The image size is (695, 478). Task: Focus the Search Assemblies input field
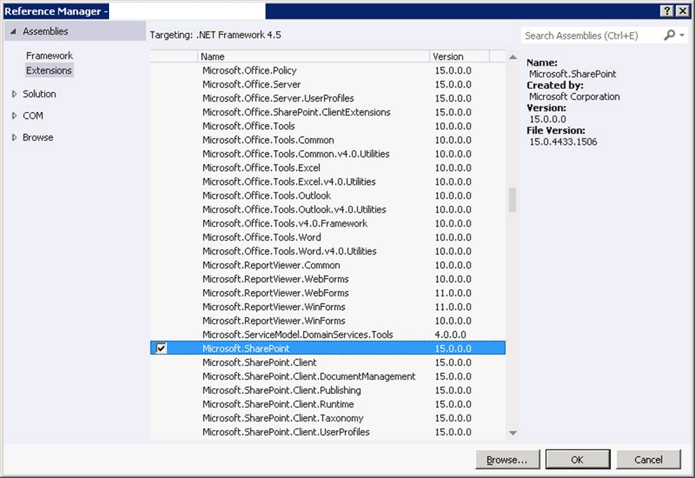(589, 35)
